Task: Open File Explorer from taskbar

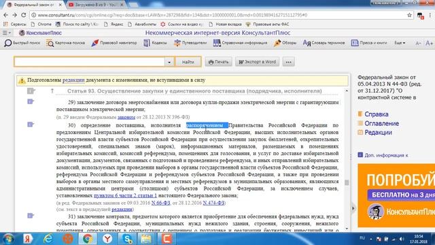Action: (147, 239)
